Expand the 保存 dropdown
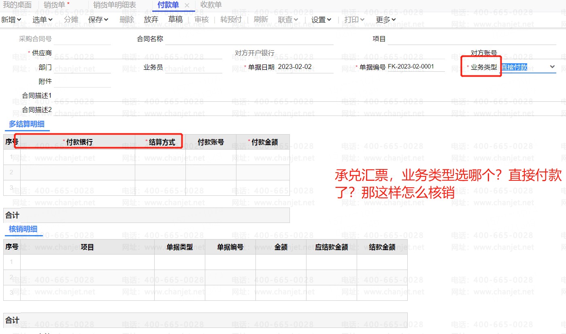 pyautogui.click(x=98, y=19)
